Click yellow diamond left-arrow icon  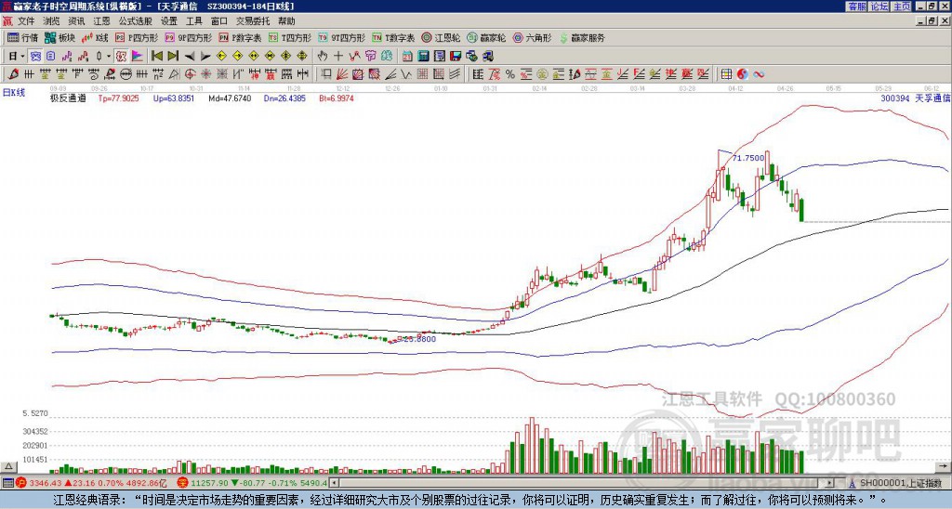(x=221, y=56)
